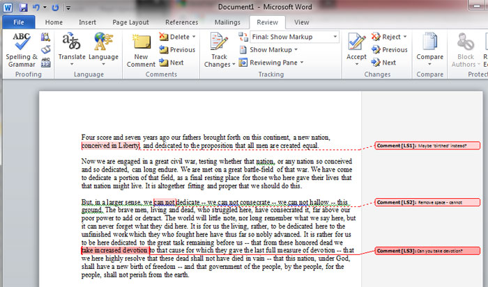Screen dimensions: 488x287
Task: Expand the Translate dropdown arrow
Action: tap(72, 64)
